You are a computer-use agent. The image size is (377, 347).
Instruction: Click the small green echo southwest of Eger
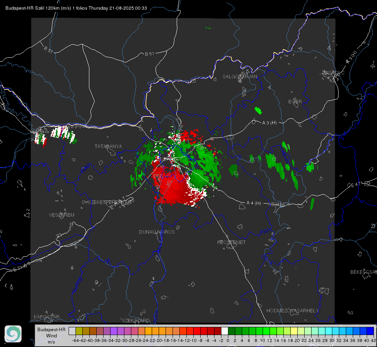point(258,111)
